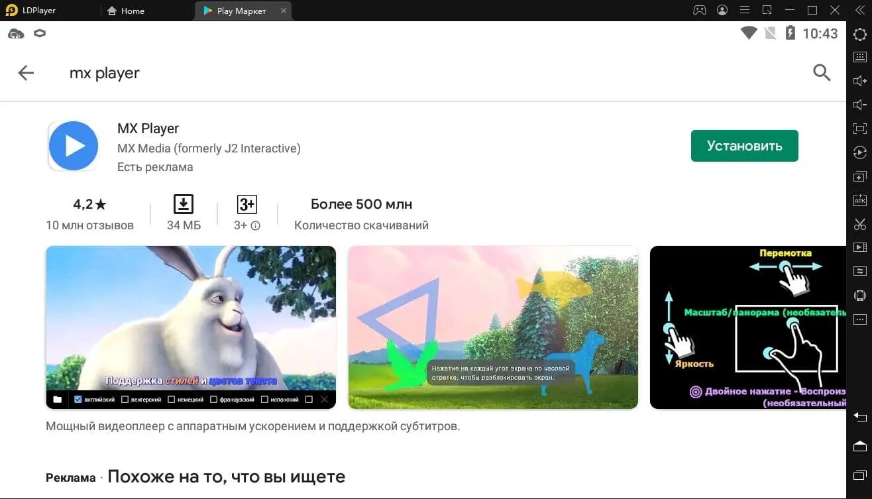Open gamepad settings in title bar

[700, 11]
